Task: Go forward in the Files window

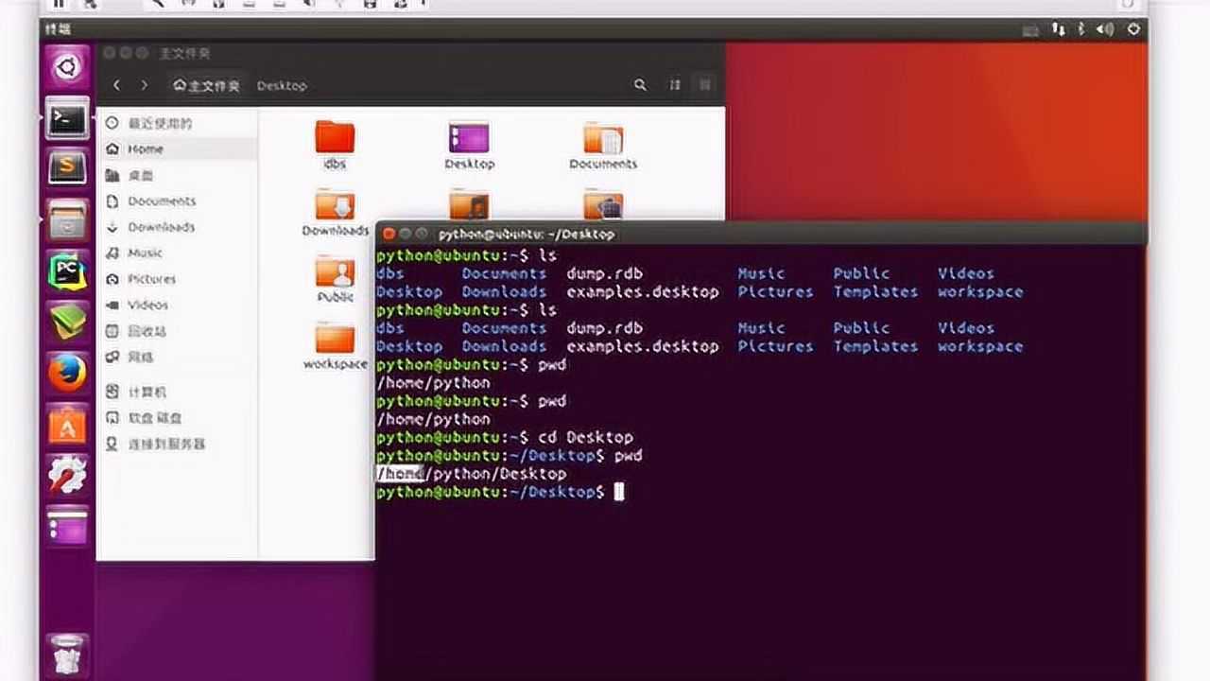Action: [x=144, y=85]
